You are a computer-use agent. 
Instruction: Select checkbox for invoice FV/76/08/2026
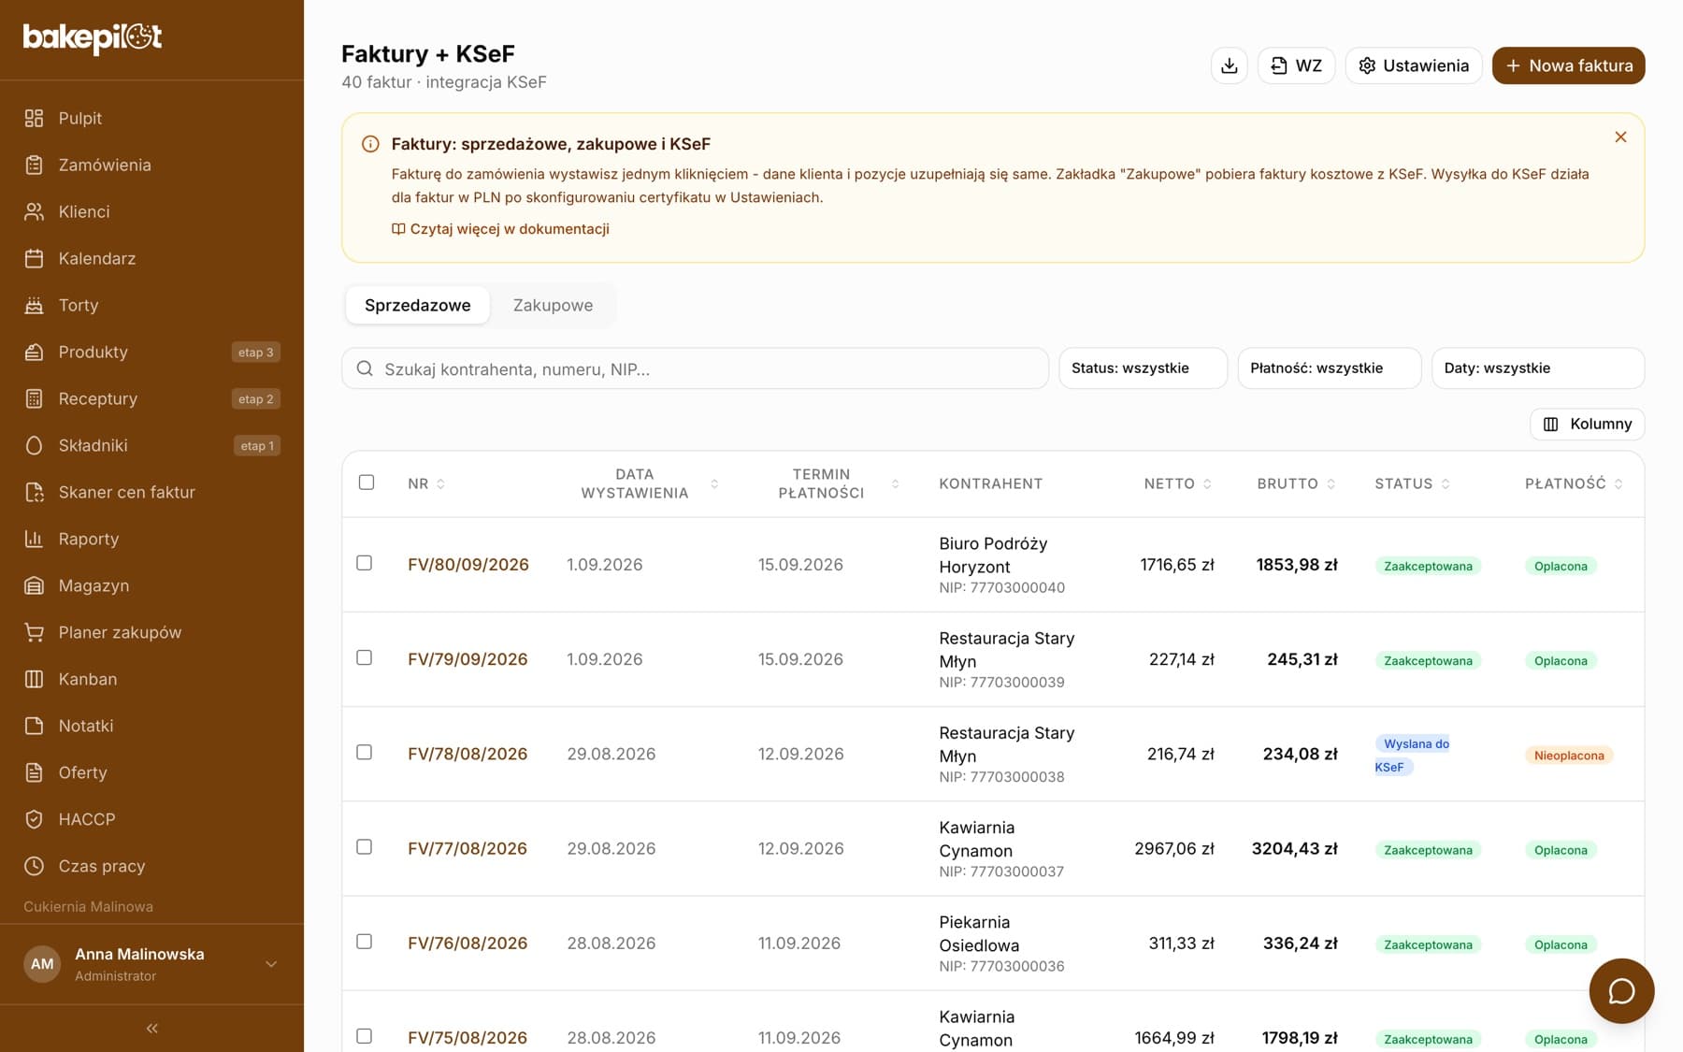tap(365, 942)
